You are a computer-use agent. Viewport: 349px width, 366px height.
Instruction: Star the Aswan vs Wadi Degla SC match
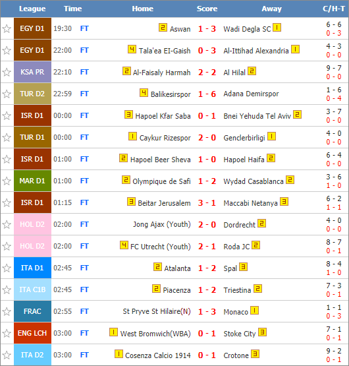(7, 29)
